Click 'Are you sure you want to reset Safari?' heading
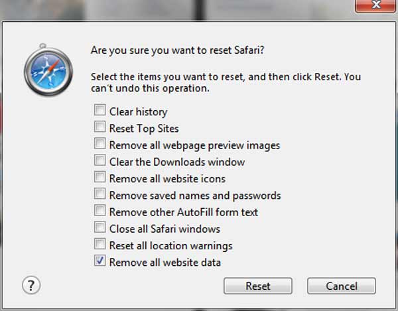The width and height of the screenshot is (398, 311). (x=177, y=50)
